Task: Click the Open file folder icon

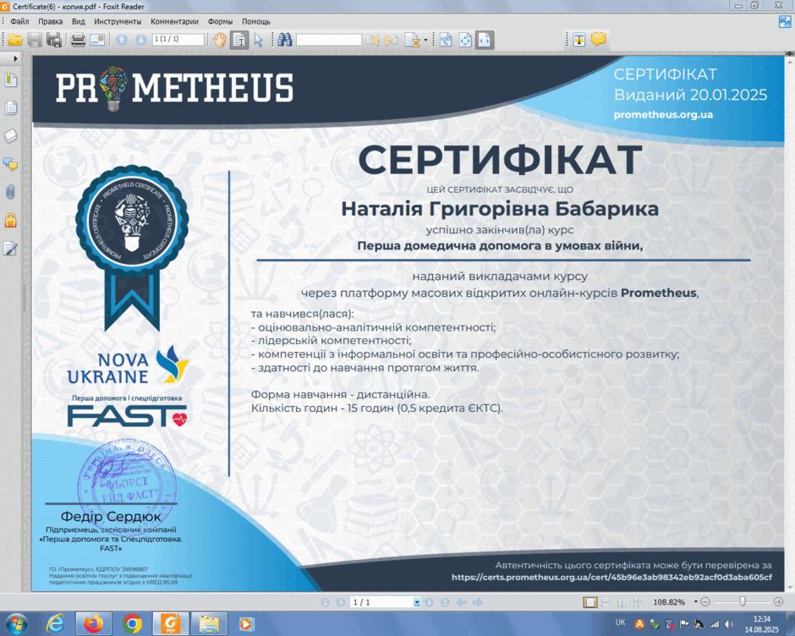Action: point(15,40)
